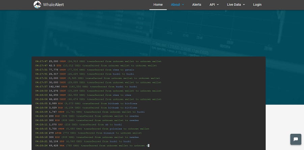
Task: Go to the Home tab
Action: [x=158, y=5]
